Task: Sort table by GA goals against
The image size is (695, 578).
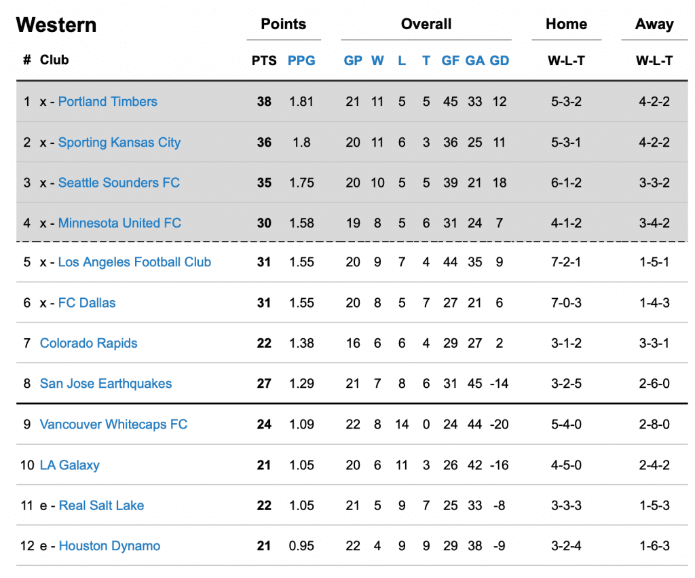Action: (x=474, y=60)
